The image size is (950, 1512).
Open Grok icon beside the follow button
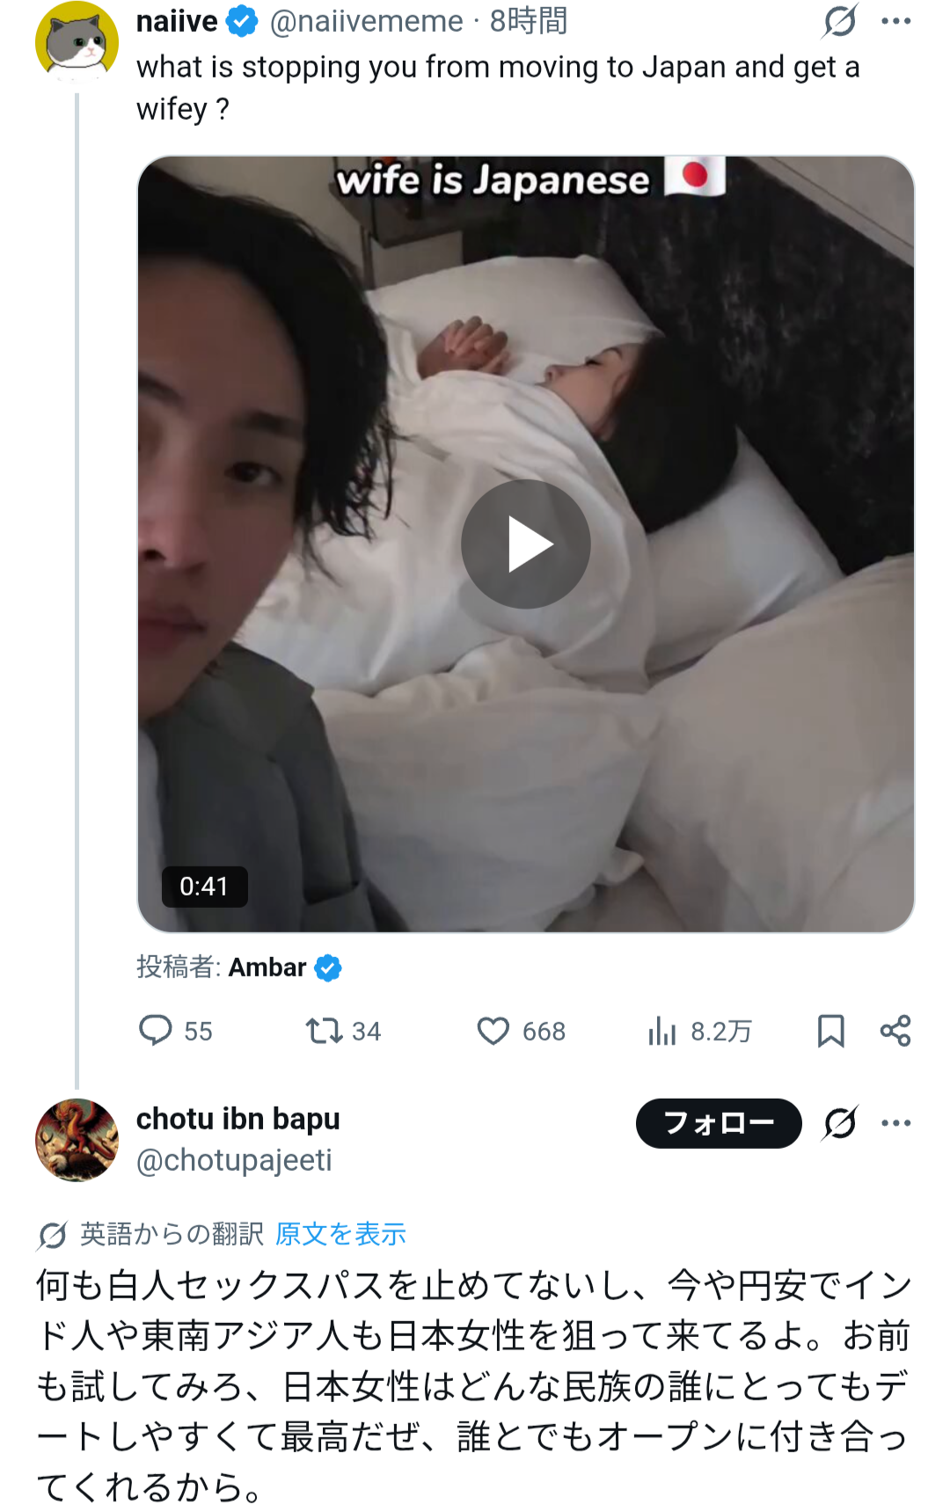[x=839, y=1123]
